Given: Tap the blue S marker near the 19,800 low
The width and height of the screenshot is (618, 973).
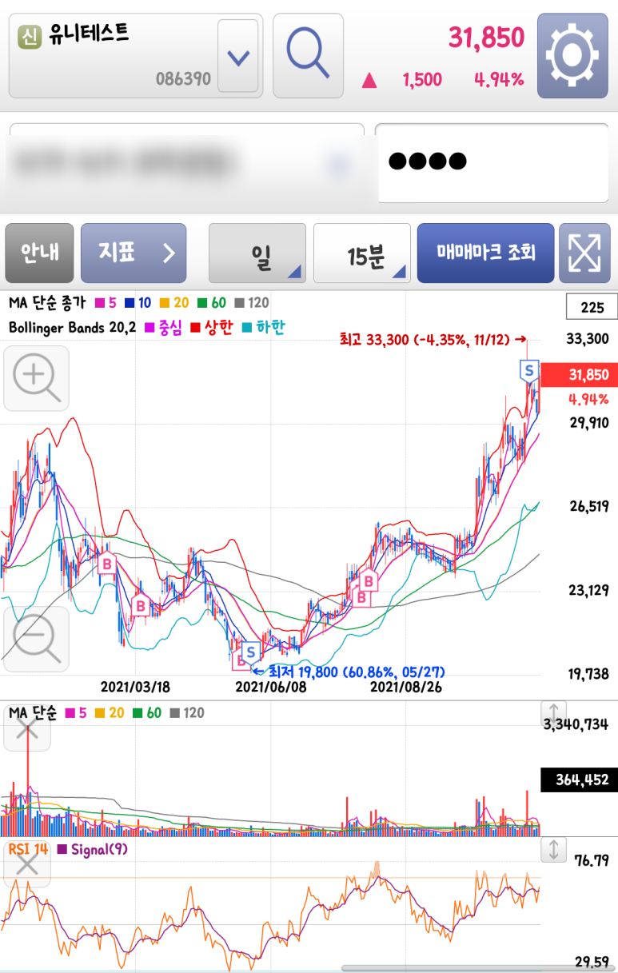Looking at the screenshot, I should [251, 652].
